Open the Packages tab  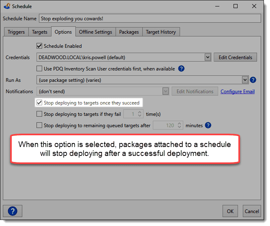[x=129, y=32]
